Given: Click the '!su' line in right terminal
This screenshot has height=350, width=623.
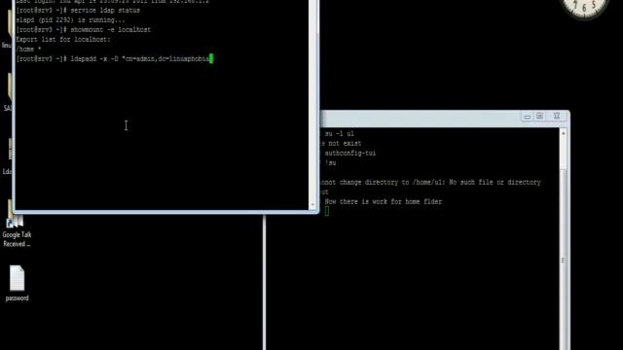Looking at the screenshot, I should click(x=330, y=162).
